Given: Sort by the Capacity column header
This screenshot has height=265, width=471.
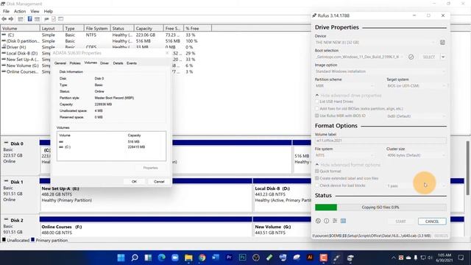Looking at the screenshot, I should 149,28.
